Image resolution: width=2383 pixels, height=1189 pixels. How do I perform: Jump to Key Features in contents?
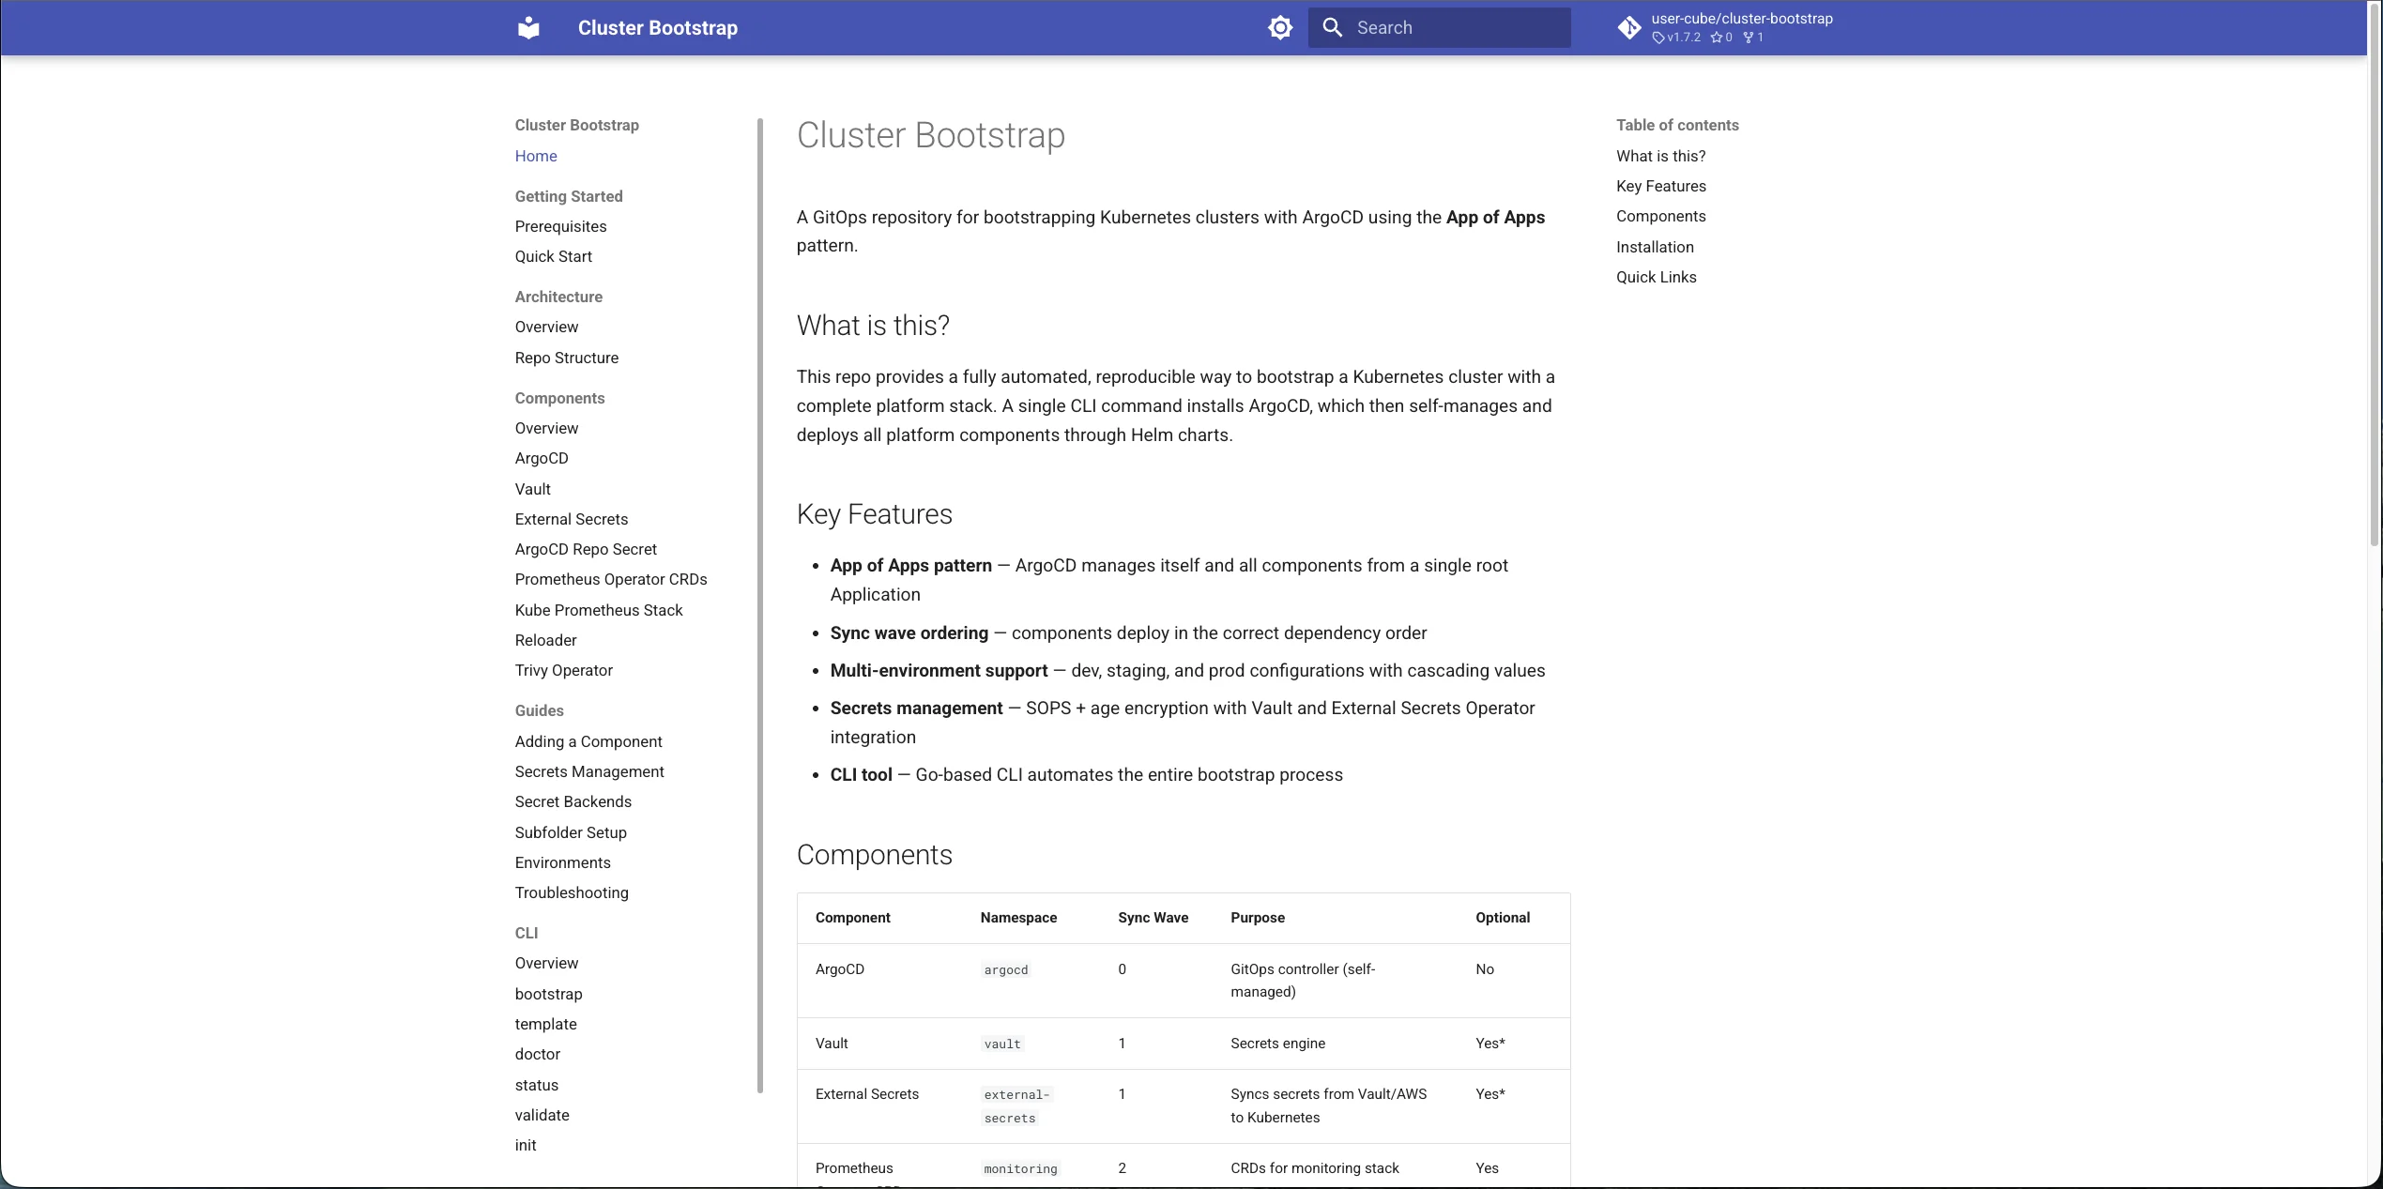click(x=1660, y=186)
